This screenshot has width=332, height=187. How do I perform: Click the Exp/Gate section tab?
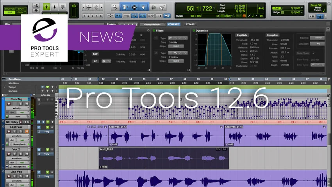[242, 35]
